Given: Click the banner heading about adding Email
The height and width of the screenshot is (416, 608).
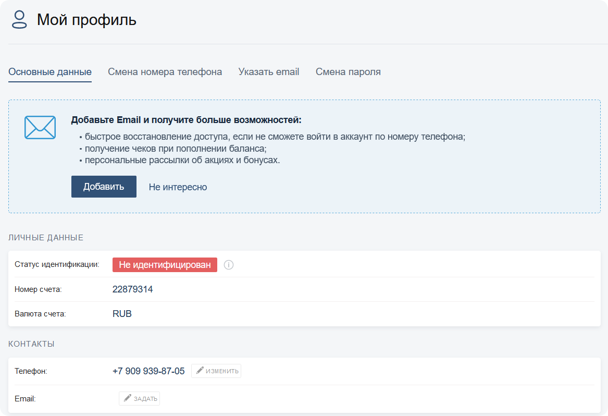Looking at the screenshot, I should (x=186, y=120).
